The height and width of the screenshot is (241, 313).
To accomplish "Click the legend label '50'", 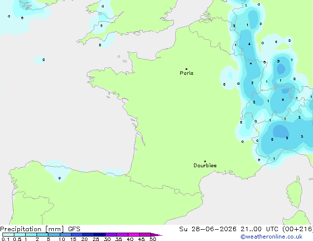I will click(x=153, y=239).
